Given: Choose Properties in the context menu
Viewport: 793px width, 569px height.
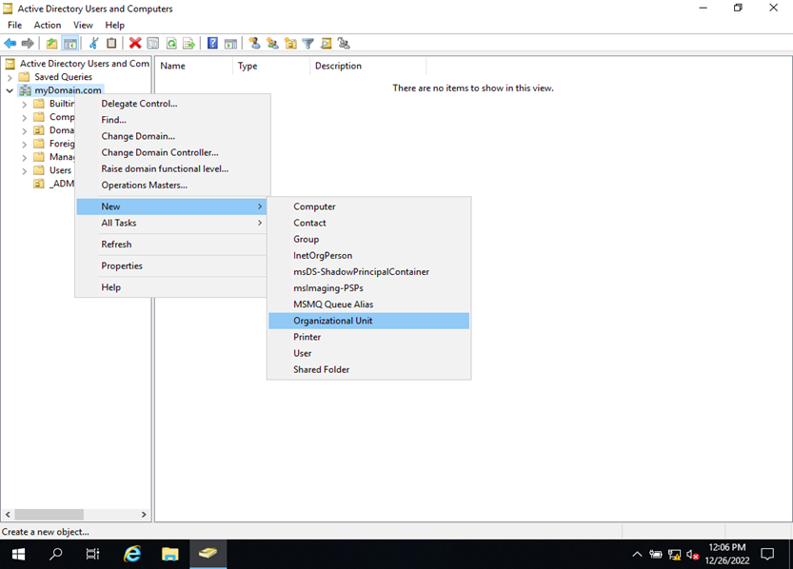Looking at the screenshot, I should coord(171,265).
